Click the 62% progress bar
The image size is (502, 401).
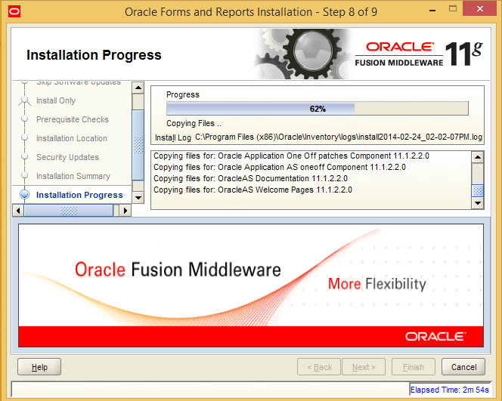coord(318,109)
